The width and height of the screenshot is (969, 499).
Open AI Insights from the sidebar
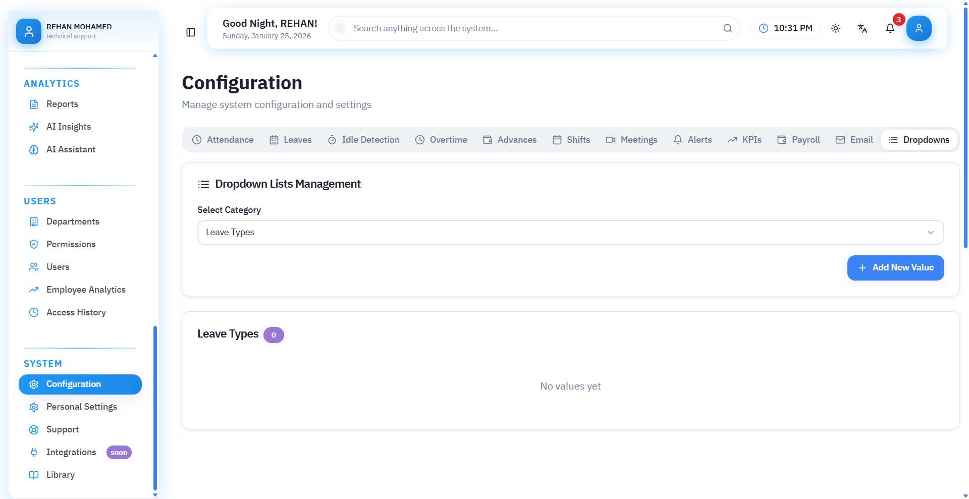[x=69, y=127]
